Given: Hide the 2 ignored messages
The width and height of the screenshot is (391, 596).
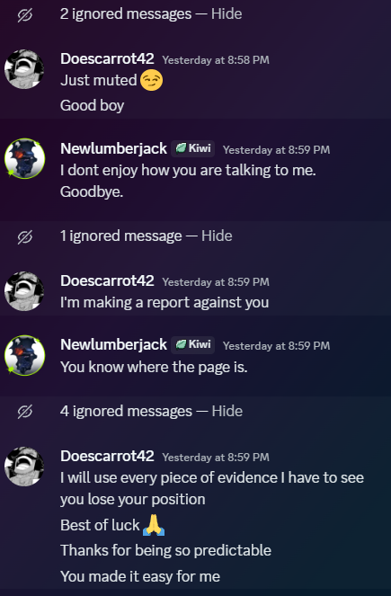Looking at the screenshot, I should 227,14.
